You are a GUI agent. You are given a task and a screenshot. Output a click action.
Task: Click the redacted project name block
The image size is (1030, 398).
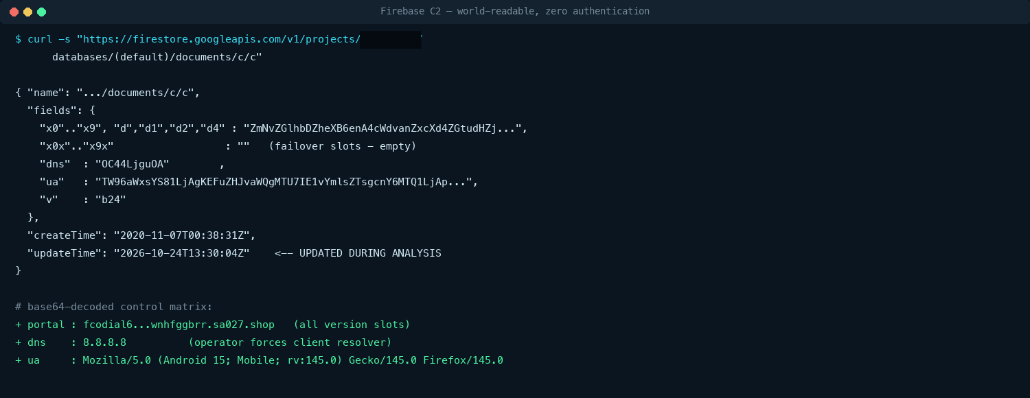pos(390,39)
